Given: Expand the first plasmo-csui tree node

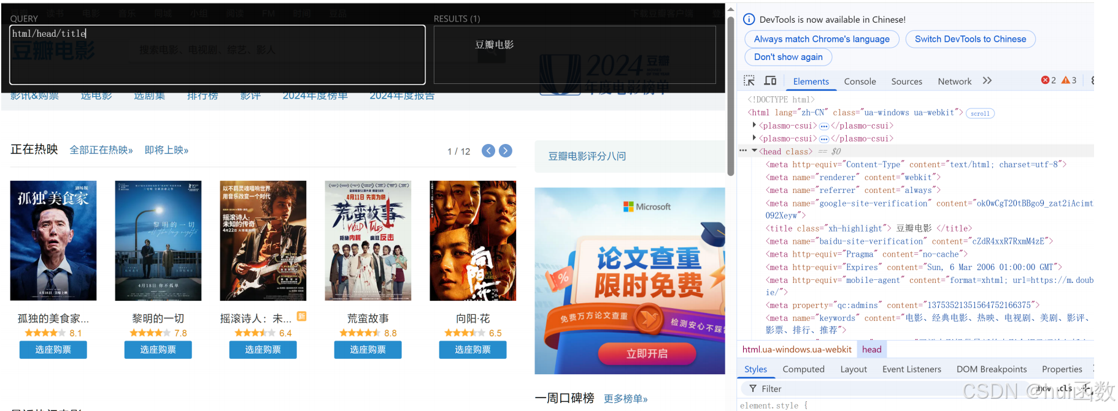Looking at the screenshot, I should (x=754, y=125).
